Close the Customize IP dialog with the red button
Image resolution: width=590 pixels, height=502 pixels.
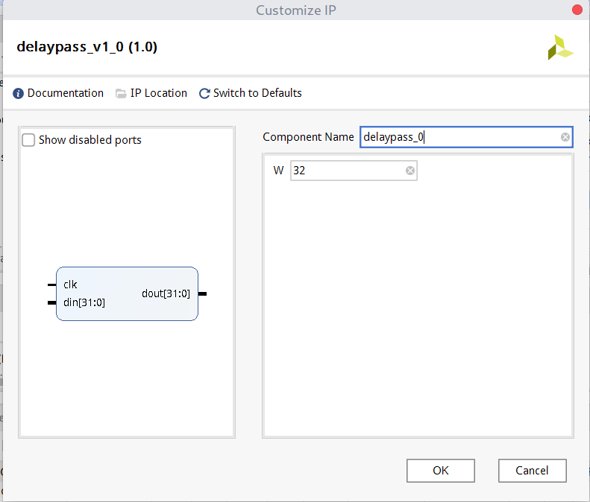(x=577, y=10)
